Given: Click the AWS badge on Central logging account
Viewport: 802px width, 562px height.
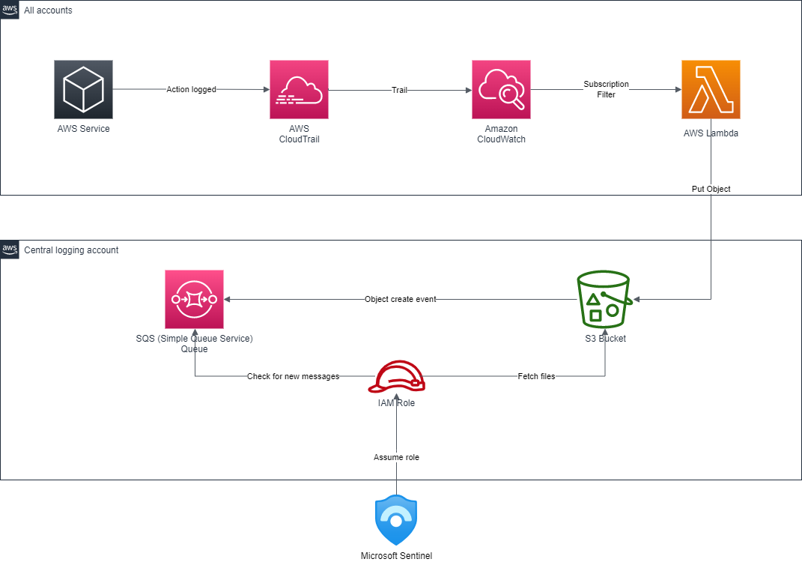Looking at the screenshot, I should click(9, 250).
